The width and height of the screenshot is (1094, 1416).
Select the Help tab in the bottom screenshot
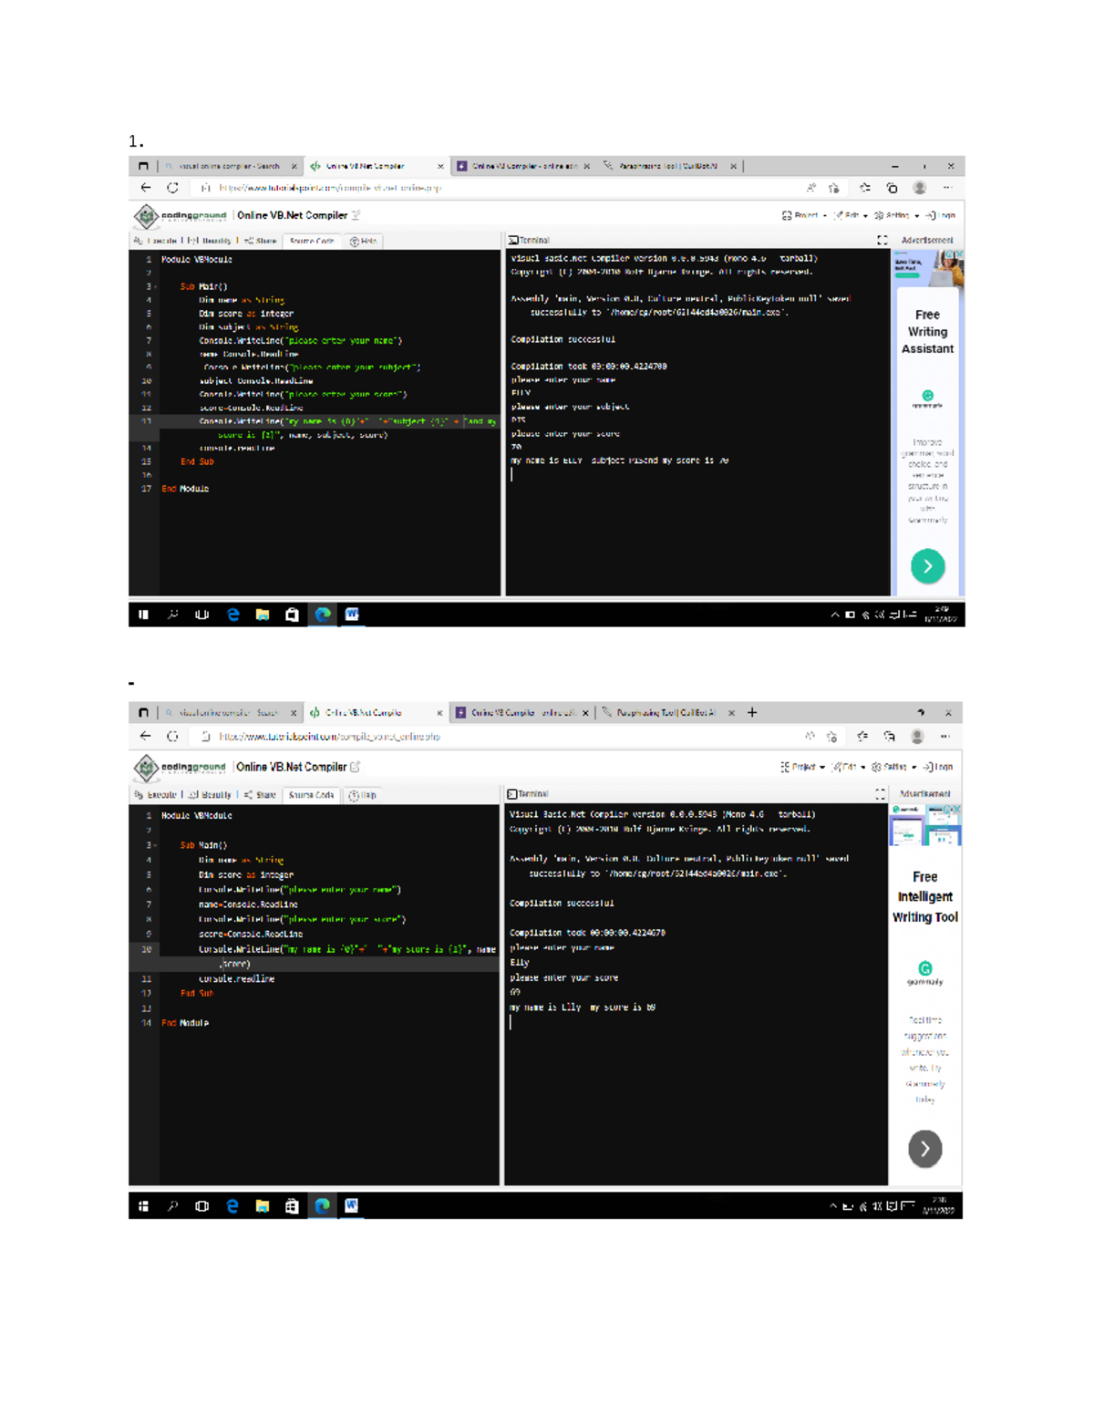tap(363, 795)
